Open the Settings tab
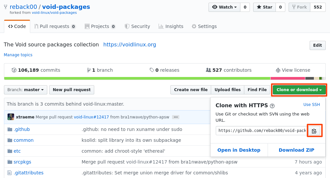The height and width of the screenshot is (178, 330). [x=204, y=26]
